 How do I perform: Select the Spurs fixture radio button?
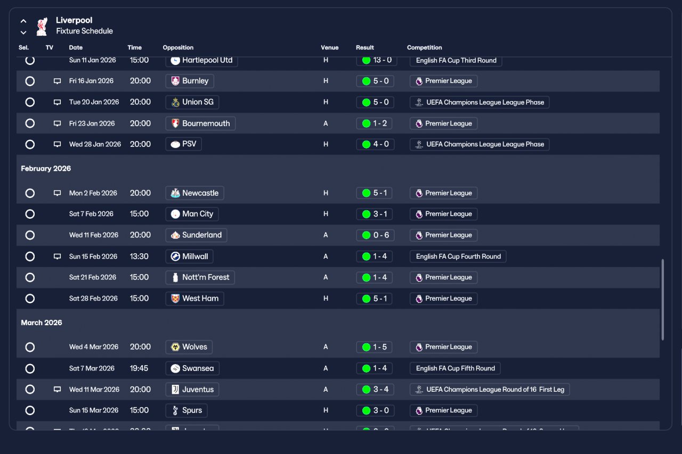pos(30,410)
